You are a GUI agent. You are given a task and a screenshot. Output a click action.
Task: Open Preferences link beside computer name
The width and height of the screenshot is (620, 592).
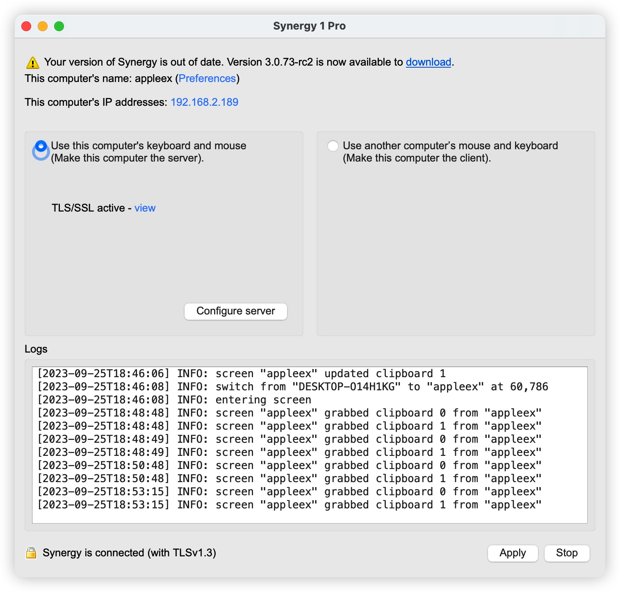tap(207, 78)
